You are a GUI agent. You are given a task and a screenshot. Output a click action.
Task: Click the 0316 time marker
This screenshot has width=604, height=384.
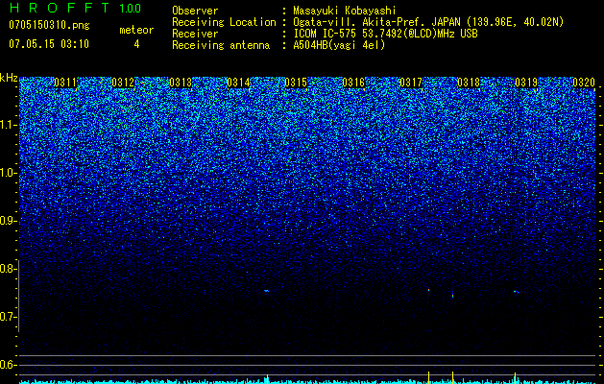tap(353, 83)
